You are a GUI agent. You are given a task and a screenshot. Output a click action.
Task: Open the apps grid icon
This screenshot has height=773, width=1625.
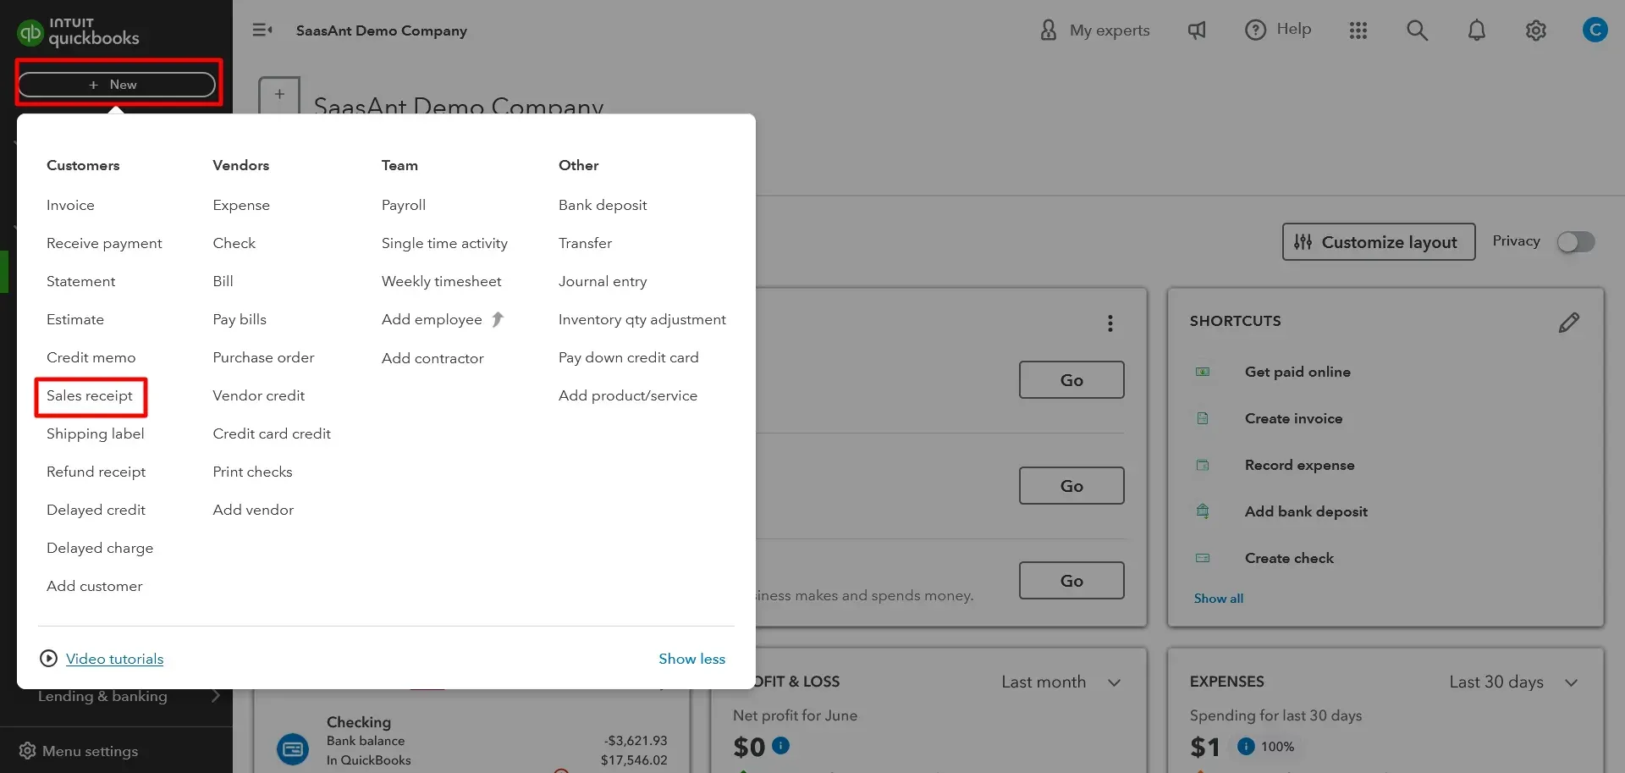tap(1358, 30)
